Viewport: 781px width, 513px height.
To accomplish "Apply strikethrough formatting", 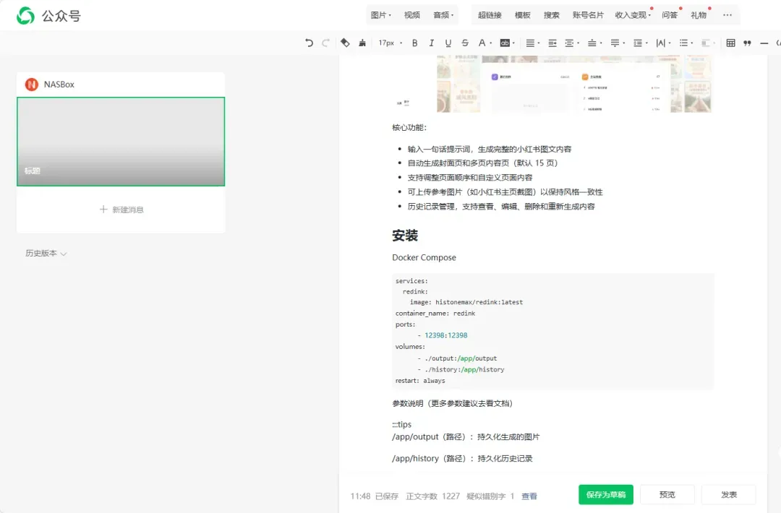I will 465,43.
